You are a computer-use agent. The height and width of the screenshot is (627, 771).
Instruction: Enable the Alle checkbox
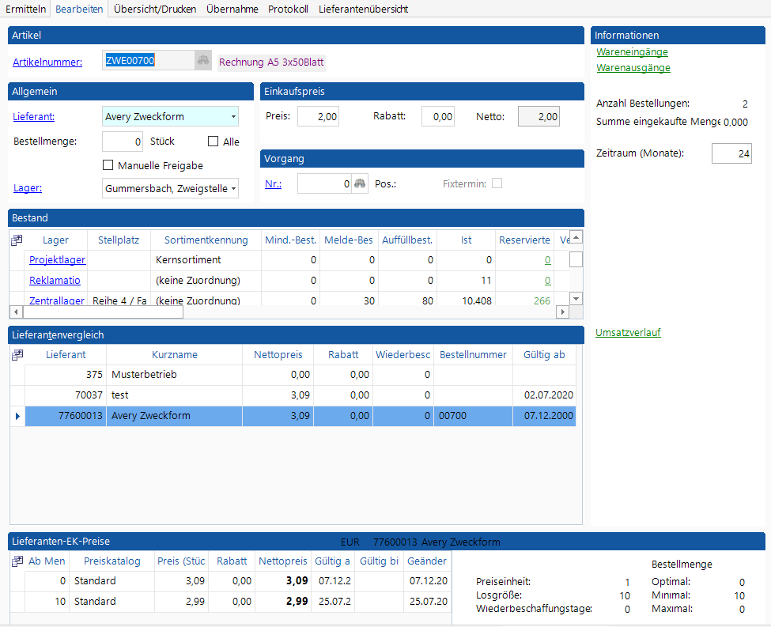[213, 142]
